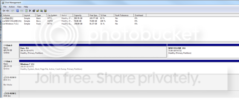The width and height of the screenshot is (239, 110).
Task: Click the Disk 0 disk icon
Action: pyautogui.click(x=5, y=45)
